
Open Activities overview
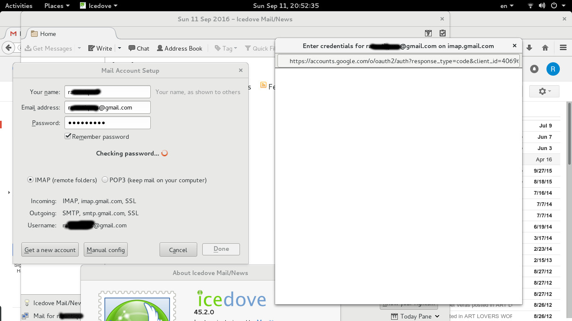pyautogui.click(x=18, y=6)
